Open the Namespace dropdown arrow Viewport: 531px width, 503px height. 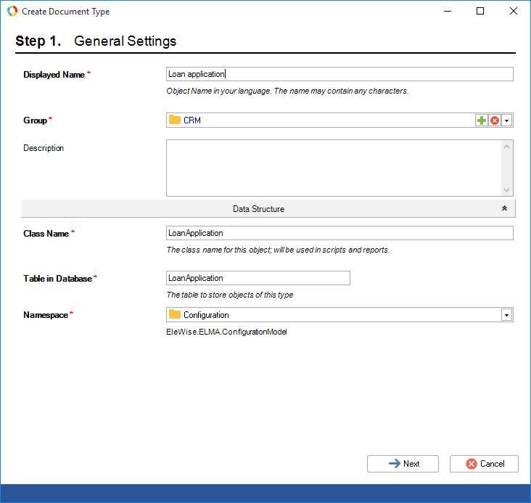[x=507, y=315]
